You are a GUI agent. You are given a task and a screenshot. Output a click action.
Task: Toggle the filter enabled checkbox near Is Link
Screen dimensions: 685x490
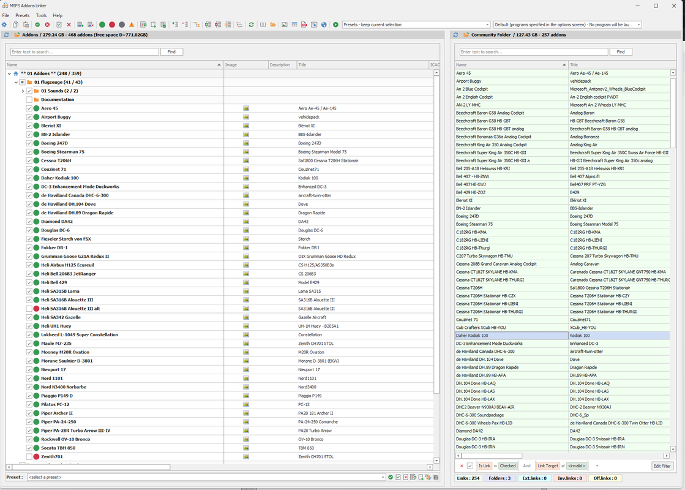[470, 466]
